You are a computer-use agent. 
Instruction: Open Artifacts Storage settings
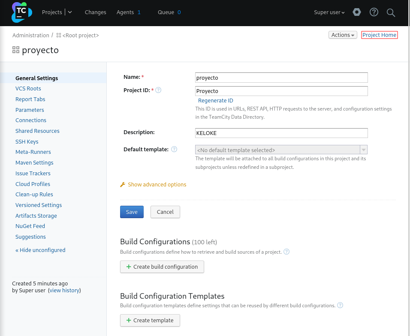point(36,216)
